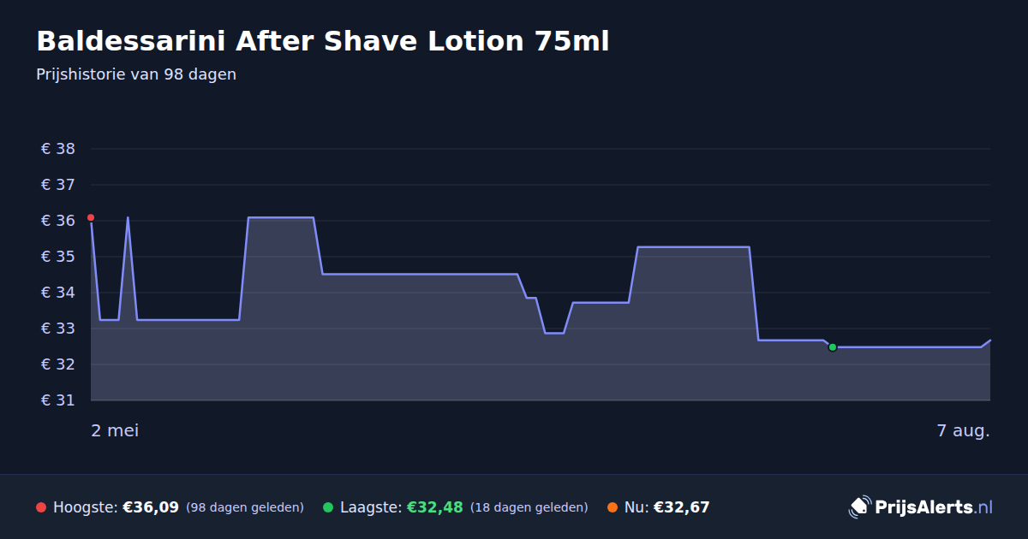
Task: Select the €36,09 highest price value
Action: click(x=151, y=507)
